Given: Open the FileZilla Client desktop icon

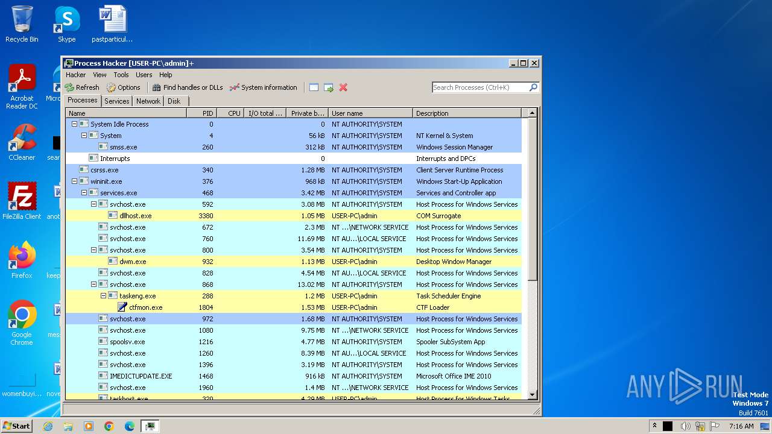Looking at the screenshot, I should [22, 201].
